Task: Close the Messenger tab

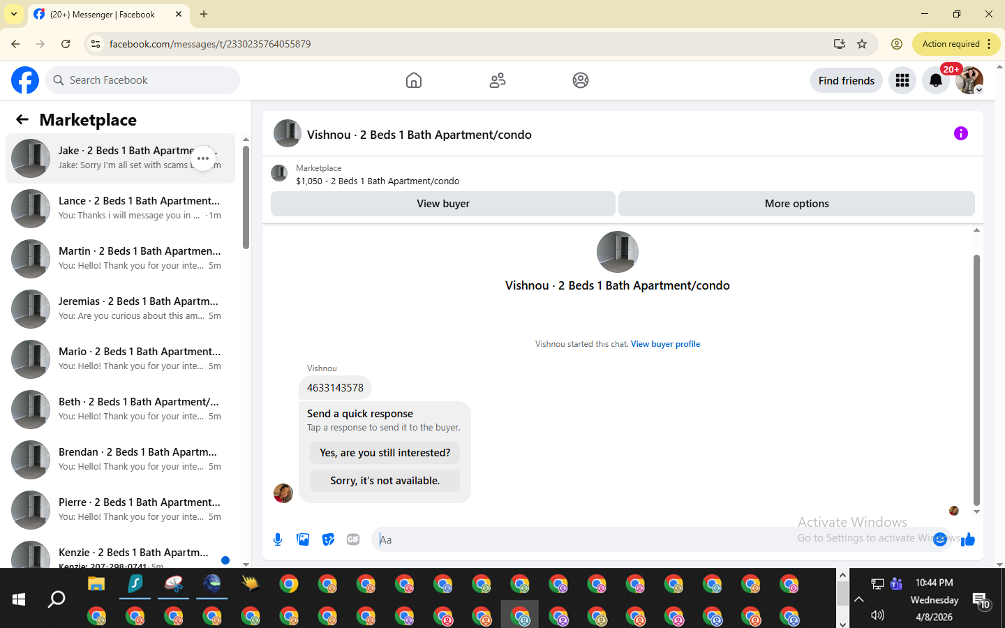Action: tap(179, 14)
